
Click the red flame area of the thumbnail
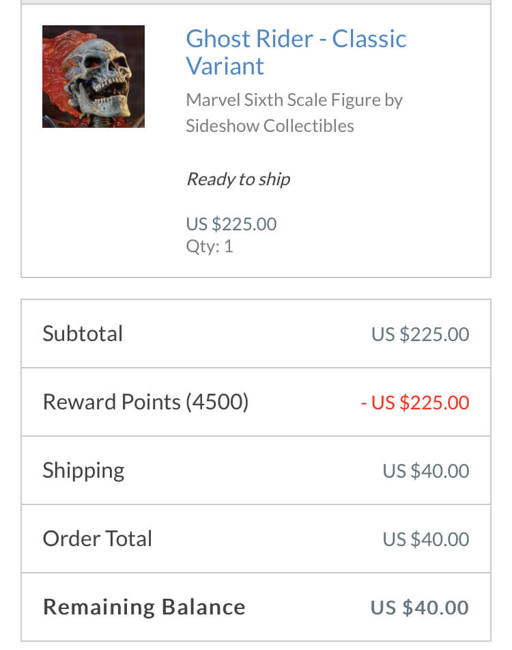pos(58,54)
